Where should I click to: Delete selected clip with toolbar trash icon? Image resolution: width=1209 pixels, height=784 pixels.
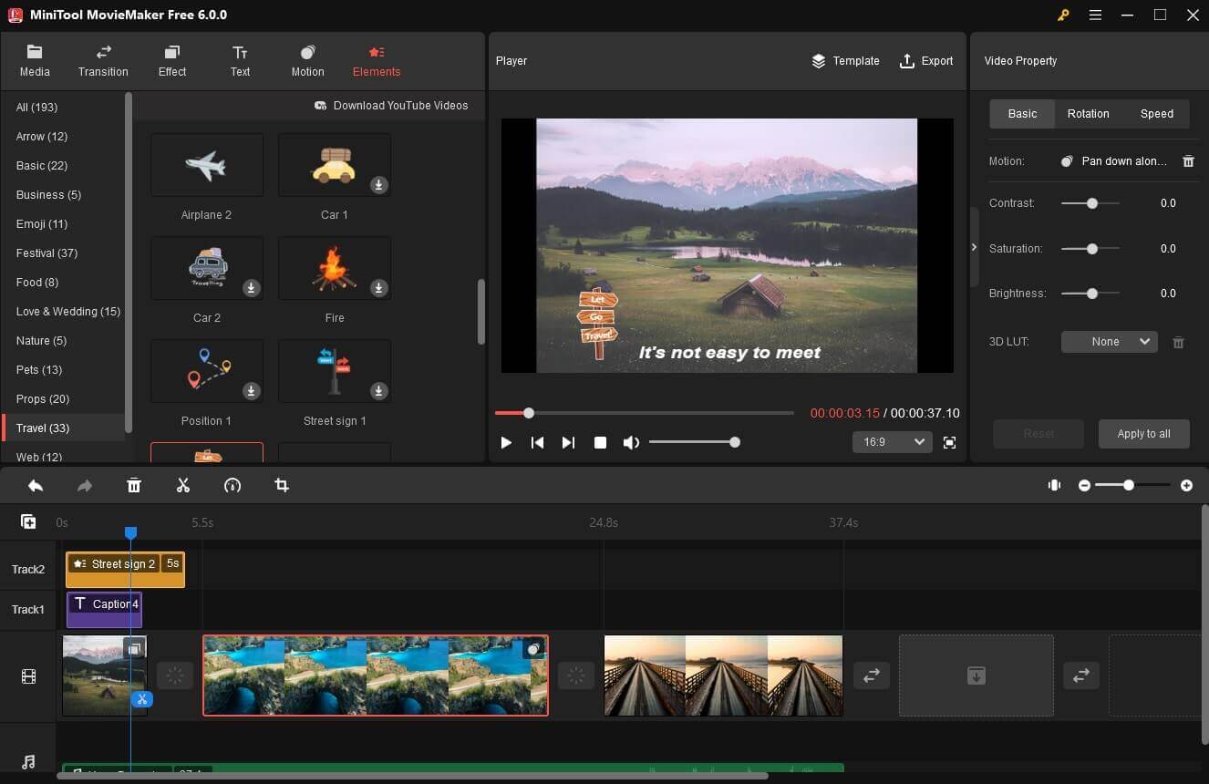tap(134, 486)
